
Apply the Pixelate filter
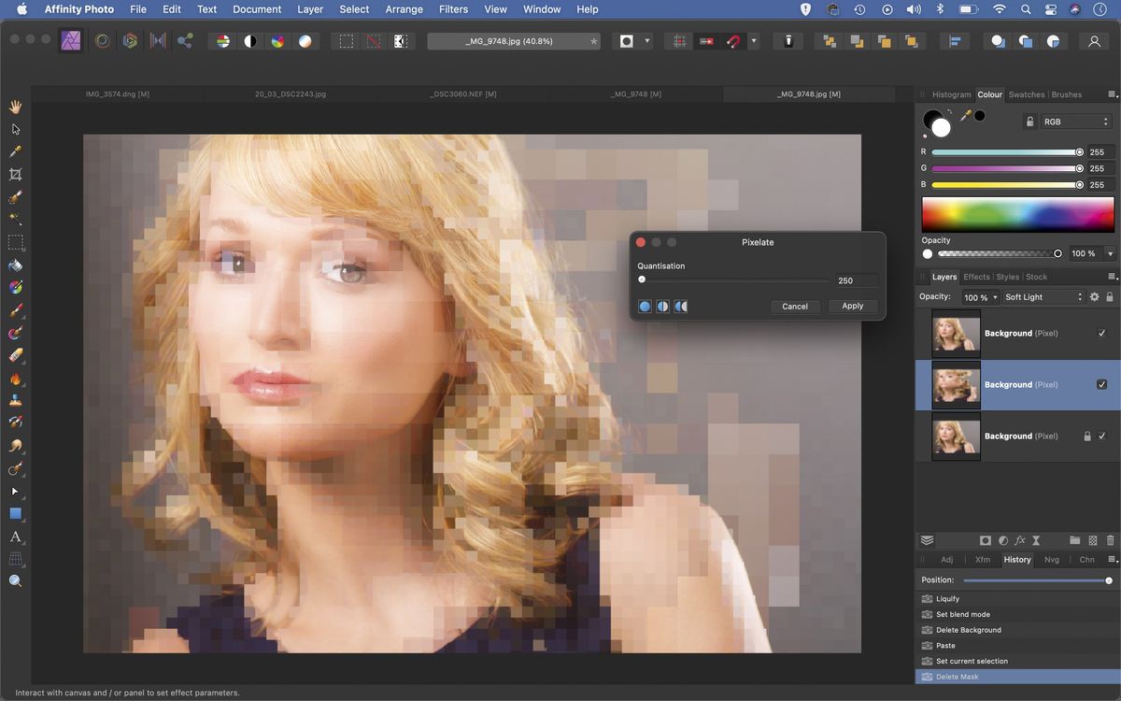point(852,306)
